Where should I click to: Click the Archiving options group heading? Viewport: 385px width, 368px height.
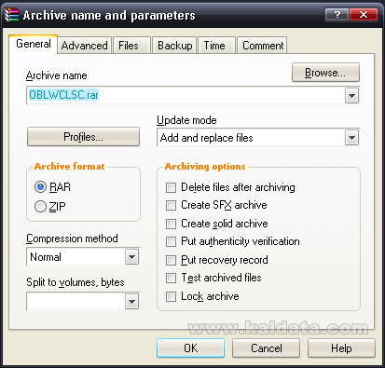[205, 167]
